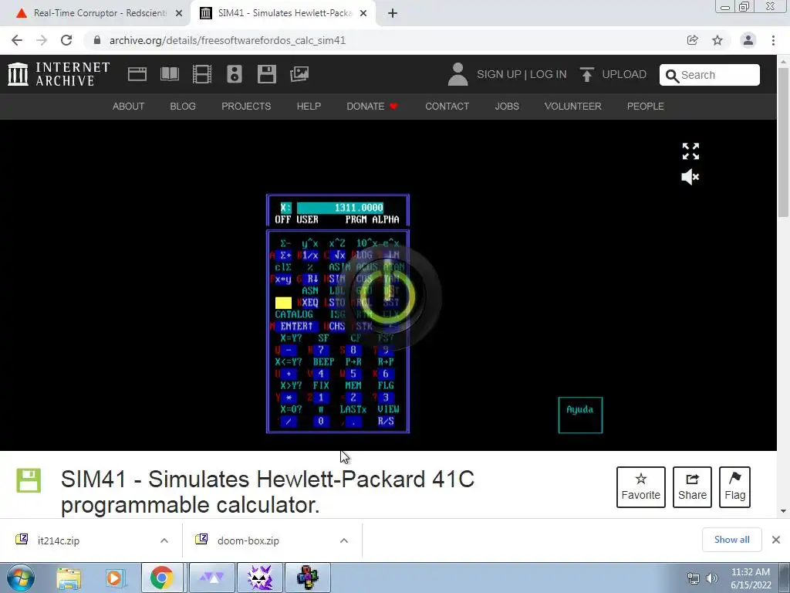Click the yellow shift key on calculator

[283, 303]
